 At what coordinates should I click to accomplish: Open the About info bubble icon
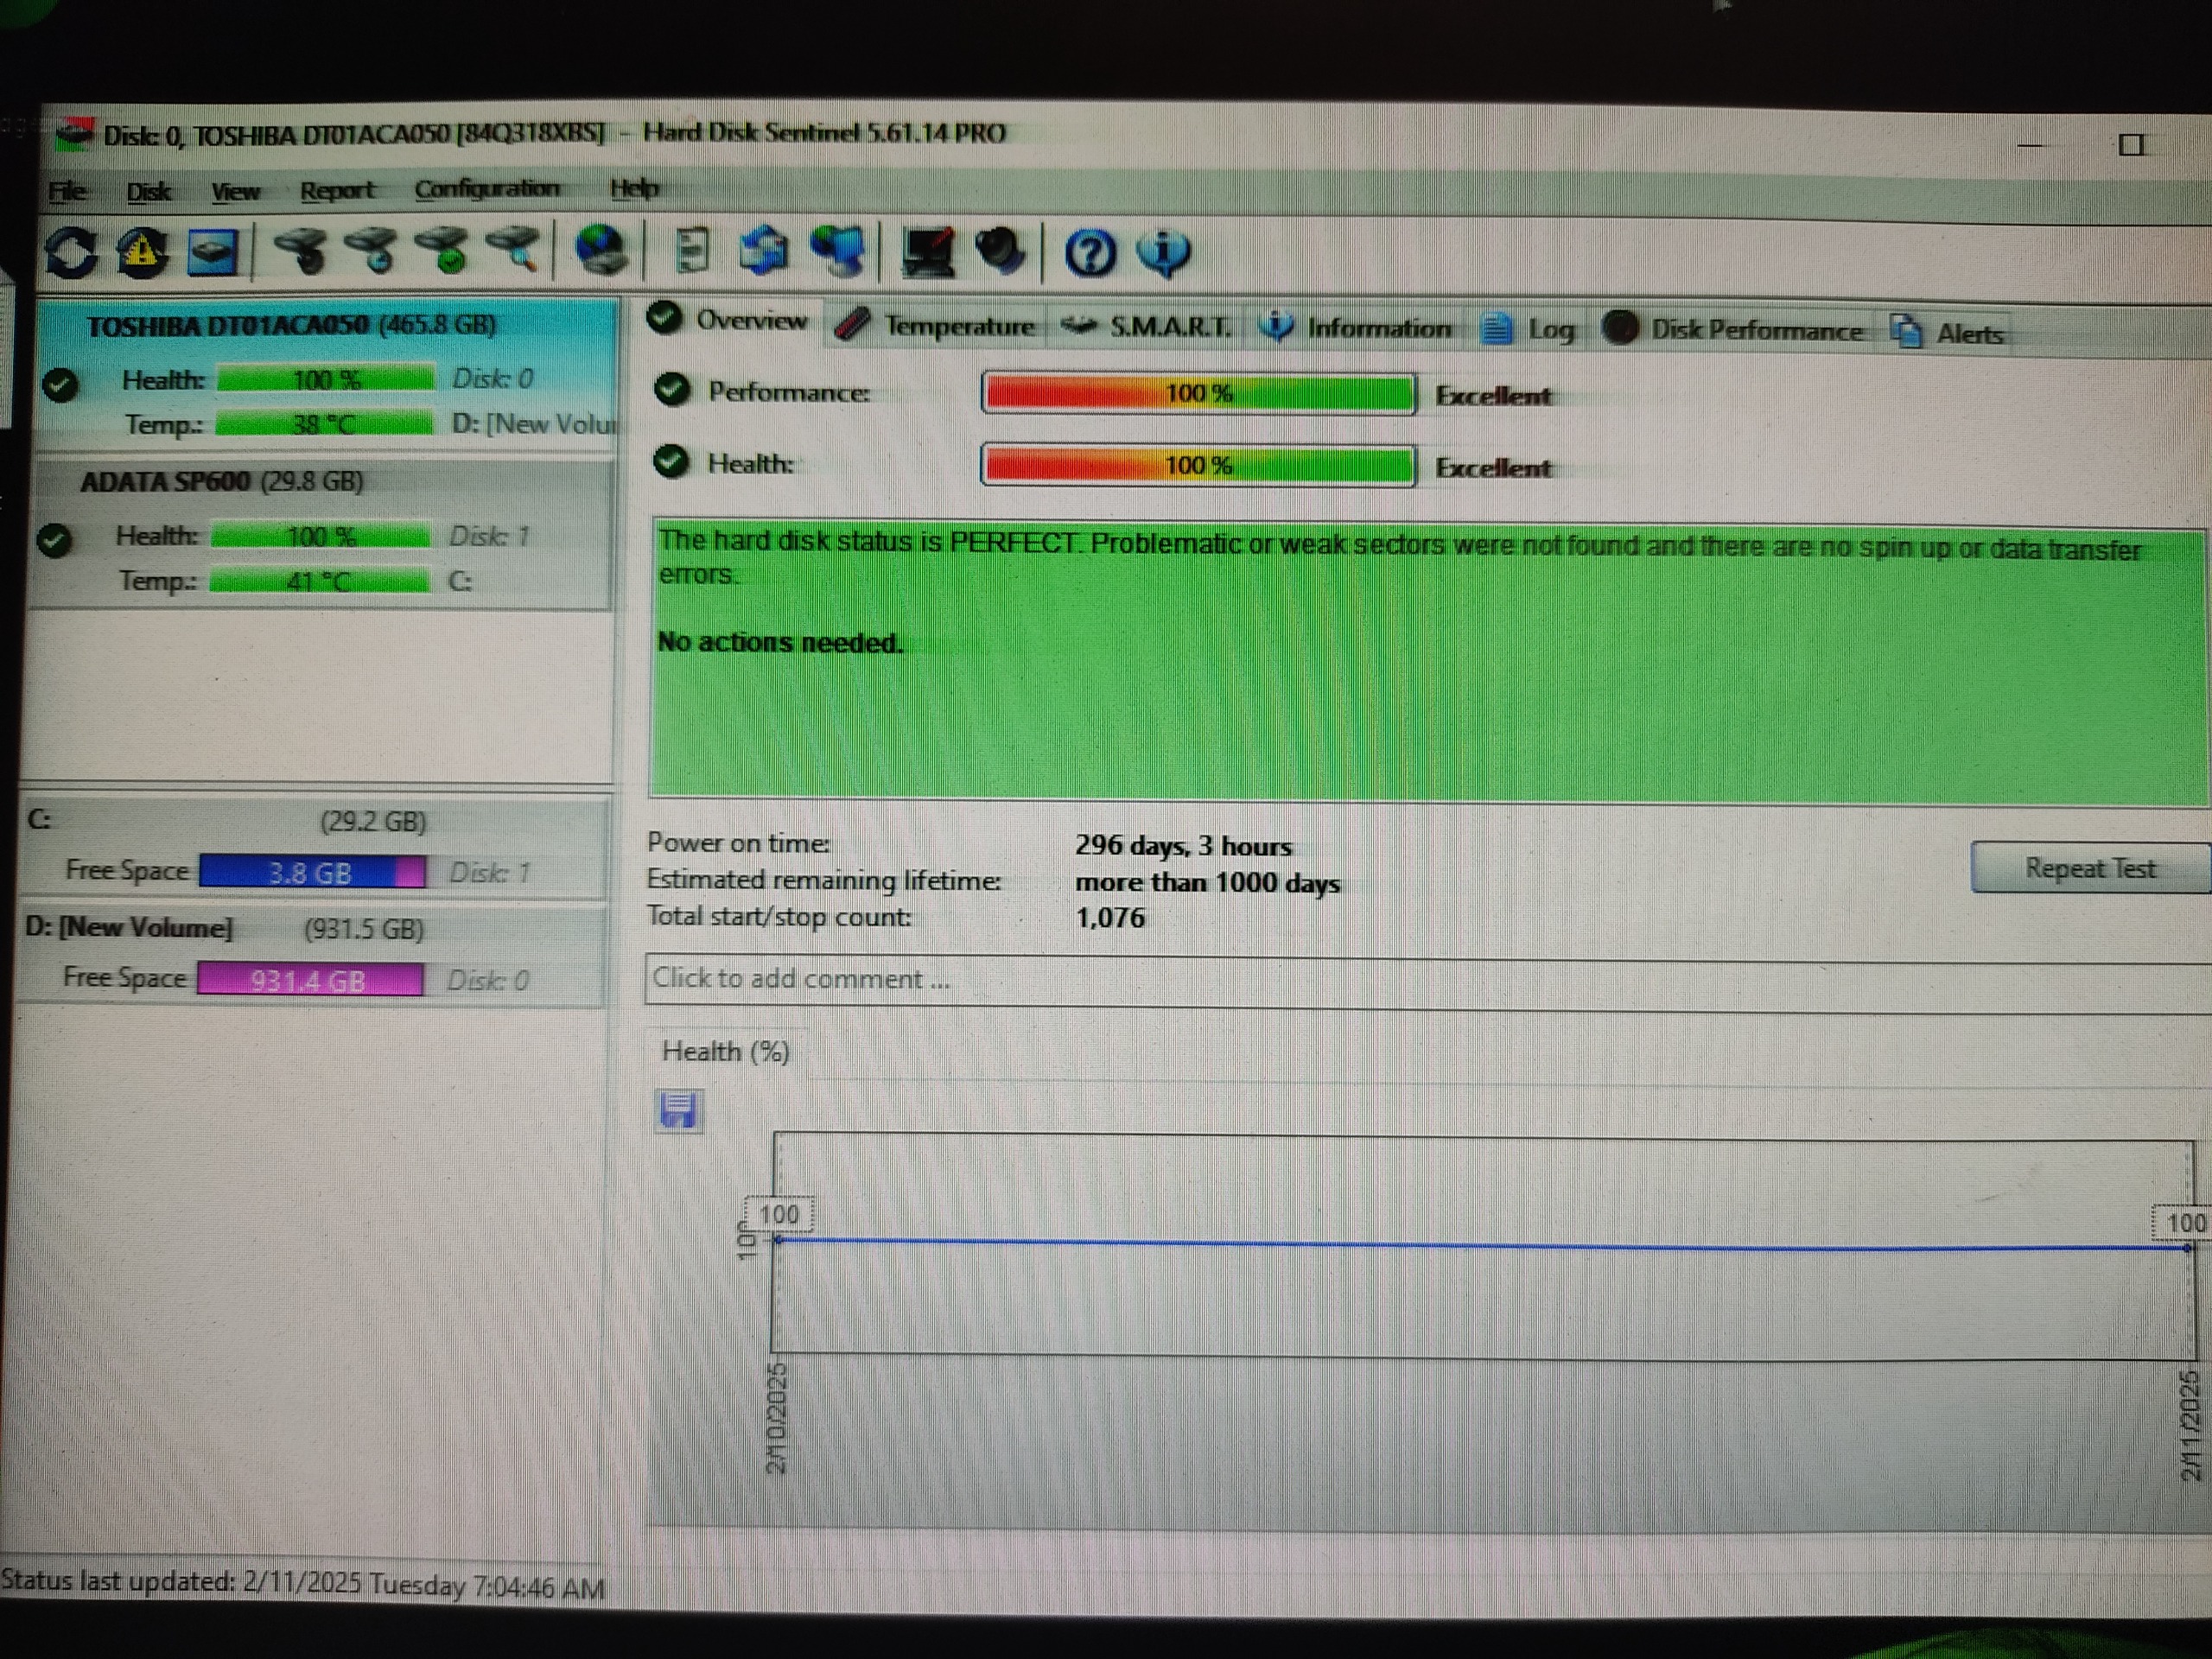(x=1164, y=253)
